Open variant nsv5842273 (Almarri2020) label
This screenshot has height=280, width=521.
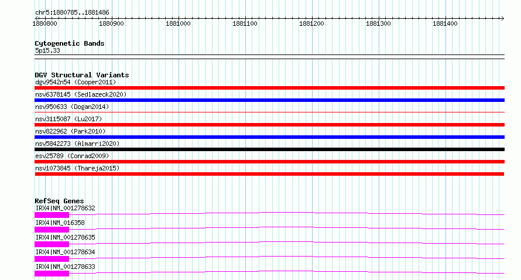click(77, 144)
